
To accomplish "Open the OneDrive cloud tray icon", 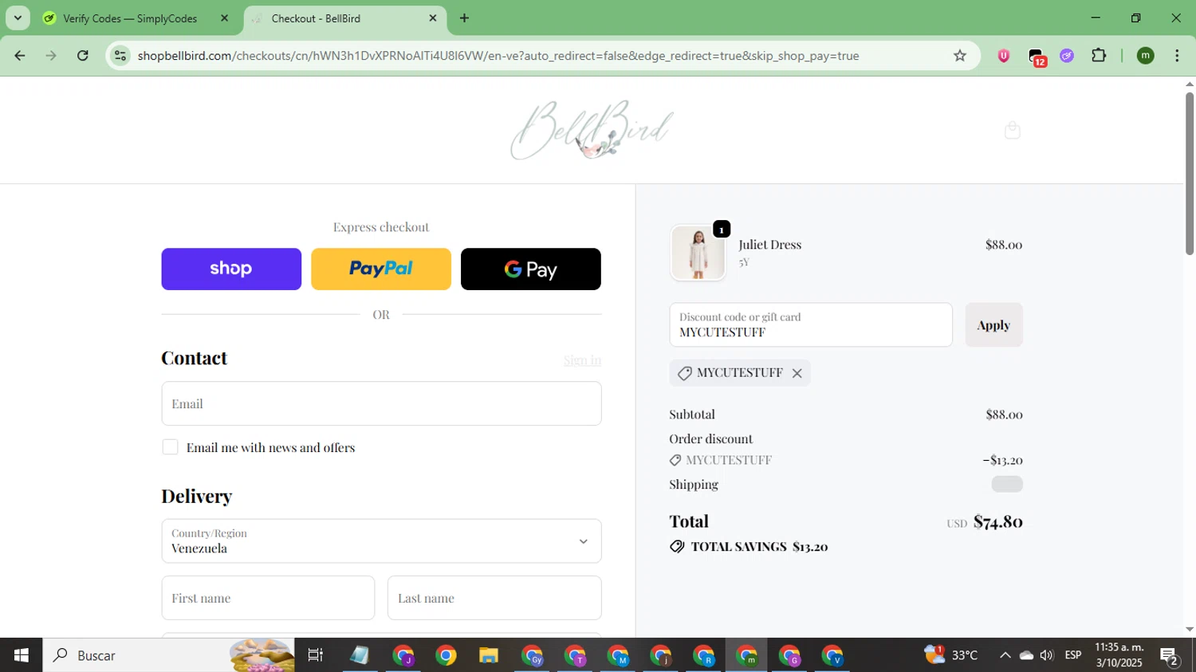I will tap(1026, 655).
